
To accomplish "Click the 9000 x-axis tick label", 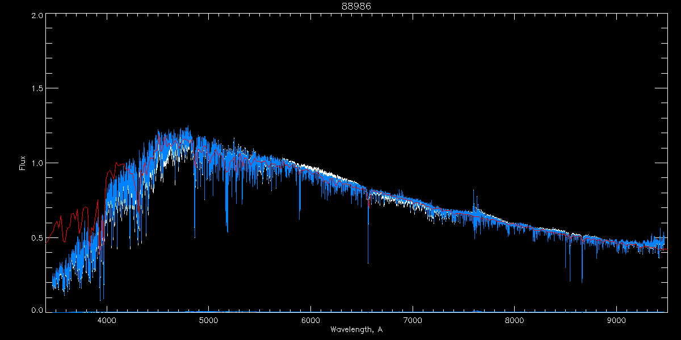I will coord(616,320).
